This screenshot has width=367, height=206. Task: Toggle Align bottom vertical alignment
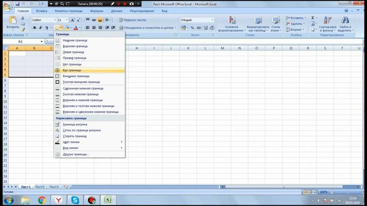point(100,20)
